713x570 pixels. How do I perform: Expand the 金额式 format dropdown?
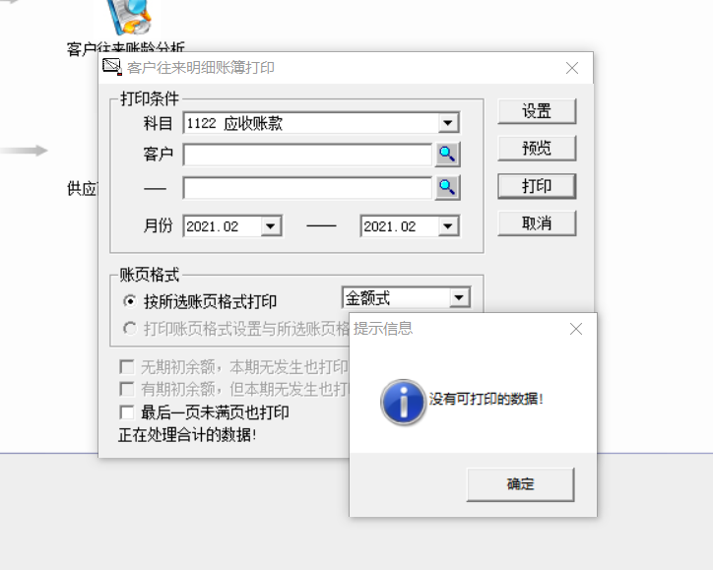(x=459, y=298)
